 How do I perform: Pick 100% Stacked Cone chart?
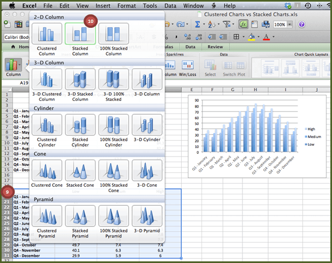(114, 170)
